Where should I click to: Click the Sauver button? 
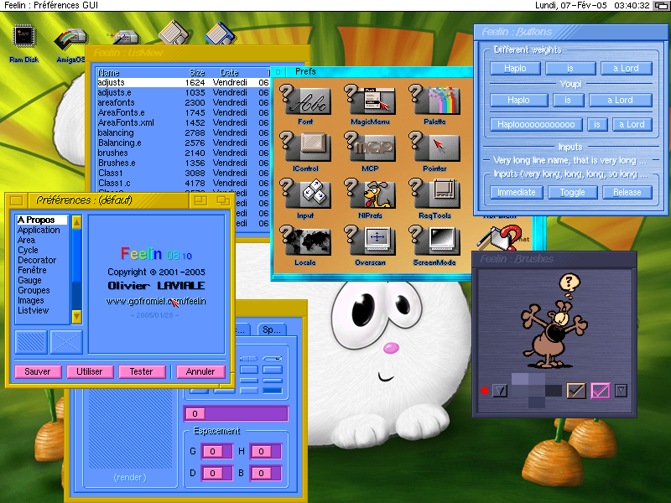[x=38, y=371]
